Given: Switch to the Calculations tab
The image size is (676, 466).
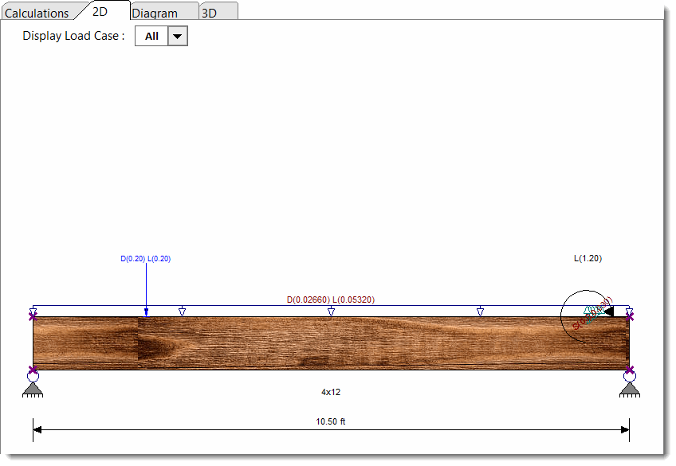Looking at the screenshot, I should (x=38, y=13).
